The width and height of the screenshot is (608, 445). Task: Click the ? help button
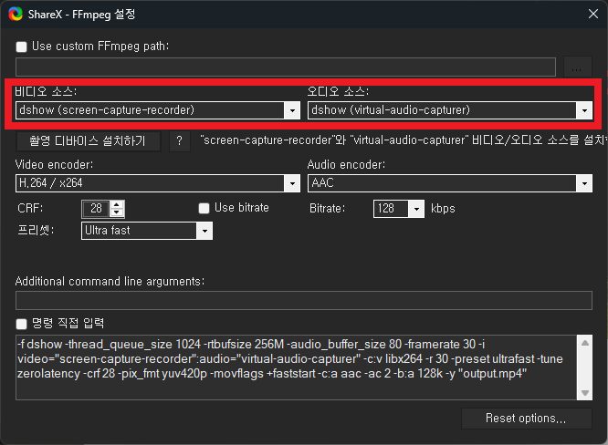(x=180, y=141)
